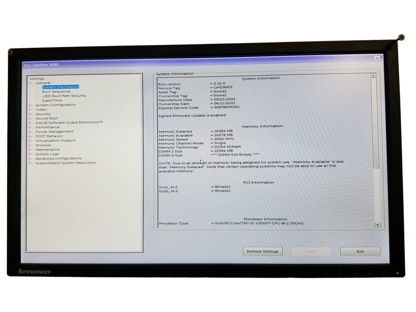416x312 pixels.
Task: Open Boot Sequence settings
Action: pos(56,91)
